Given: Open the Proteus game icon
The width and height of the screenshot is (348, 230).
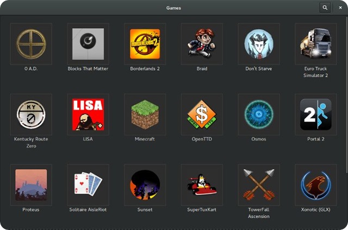Looking at the screenshot, I should pos(31,185).
